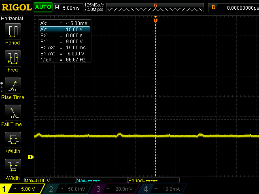Select the Period measurement icon
The width and height of the screenshot is (259, 194).
coord(12,31)
